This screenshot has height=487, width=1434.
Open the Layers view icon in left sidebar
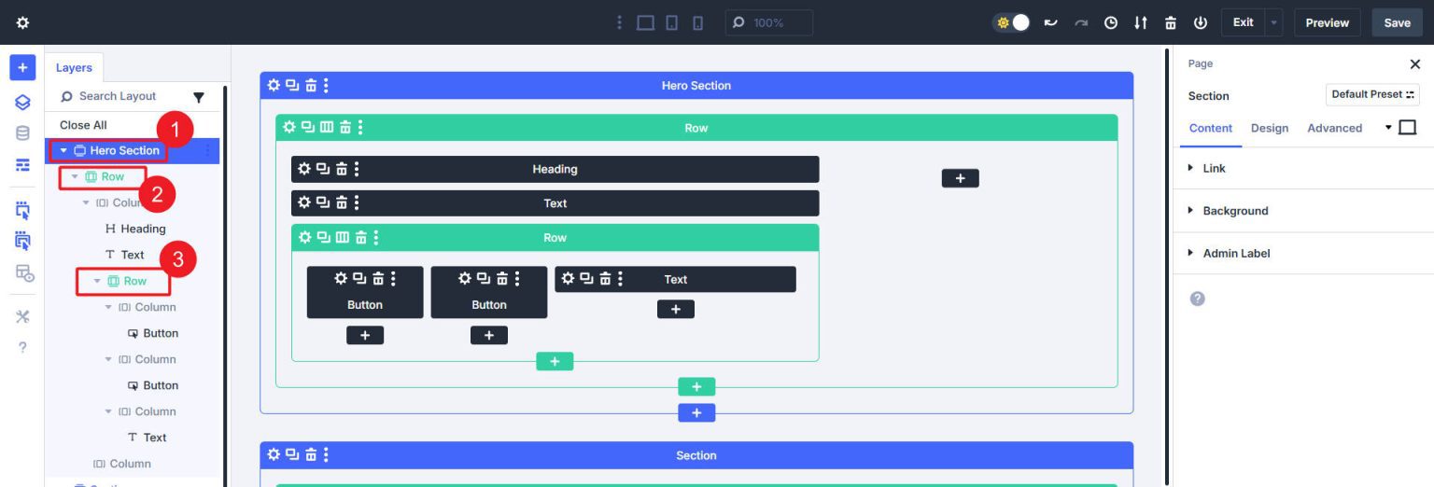[x=22, y=102]
